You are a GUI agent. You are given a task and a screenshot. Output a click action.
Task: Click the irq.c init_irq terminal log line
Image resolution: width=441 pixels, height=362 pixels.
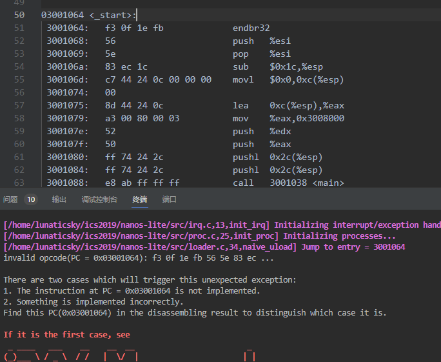[x=222, y=225]
